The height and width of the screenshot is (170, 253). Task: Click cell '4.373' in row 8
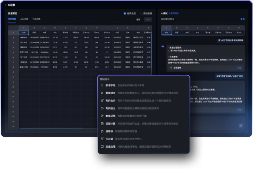point(65,67)
